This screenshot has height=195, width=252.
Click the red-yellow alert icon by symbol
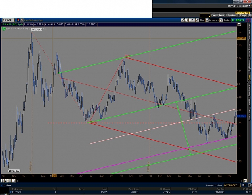pyautogui.click(x=19, y=20)
